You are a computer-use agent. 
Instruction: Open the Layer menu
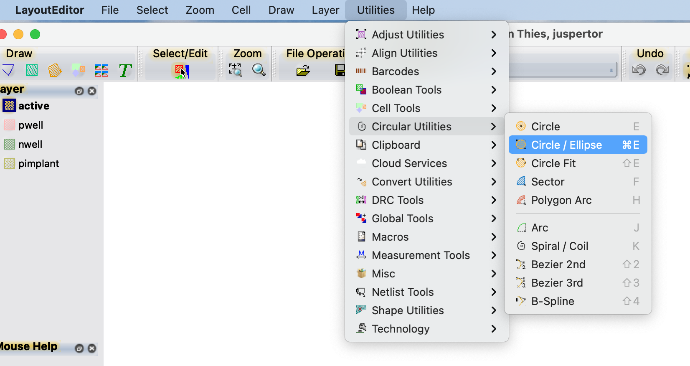pos(325,10)
